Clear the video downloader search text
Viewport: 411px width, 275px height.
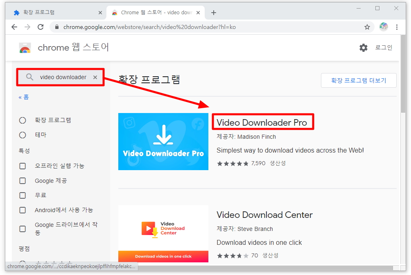(95, 77)
